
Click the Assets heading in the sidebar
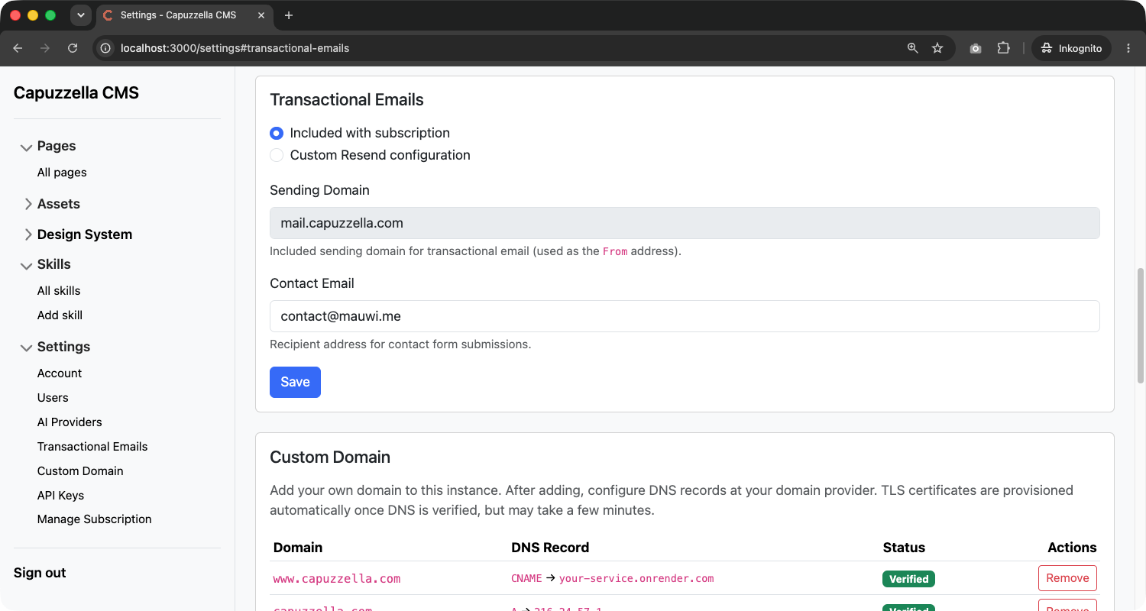[x=59, y=204]
